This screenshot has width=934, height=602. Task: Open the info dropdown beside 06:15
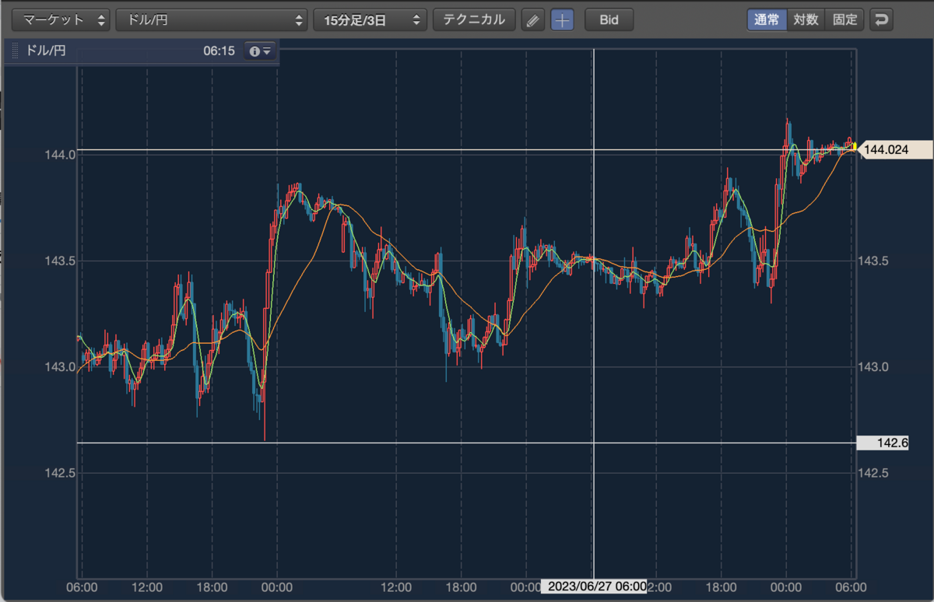click(260, 51)
